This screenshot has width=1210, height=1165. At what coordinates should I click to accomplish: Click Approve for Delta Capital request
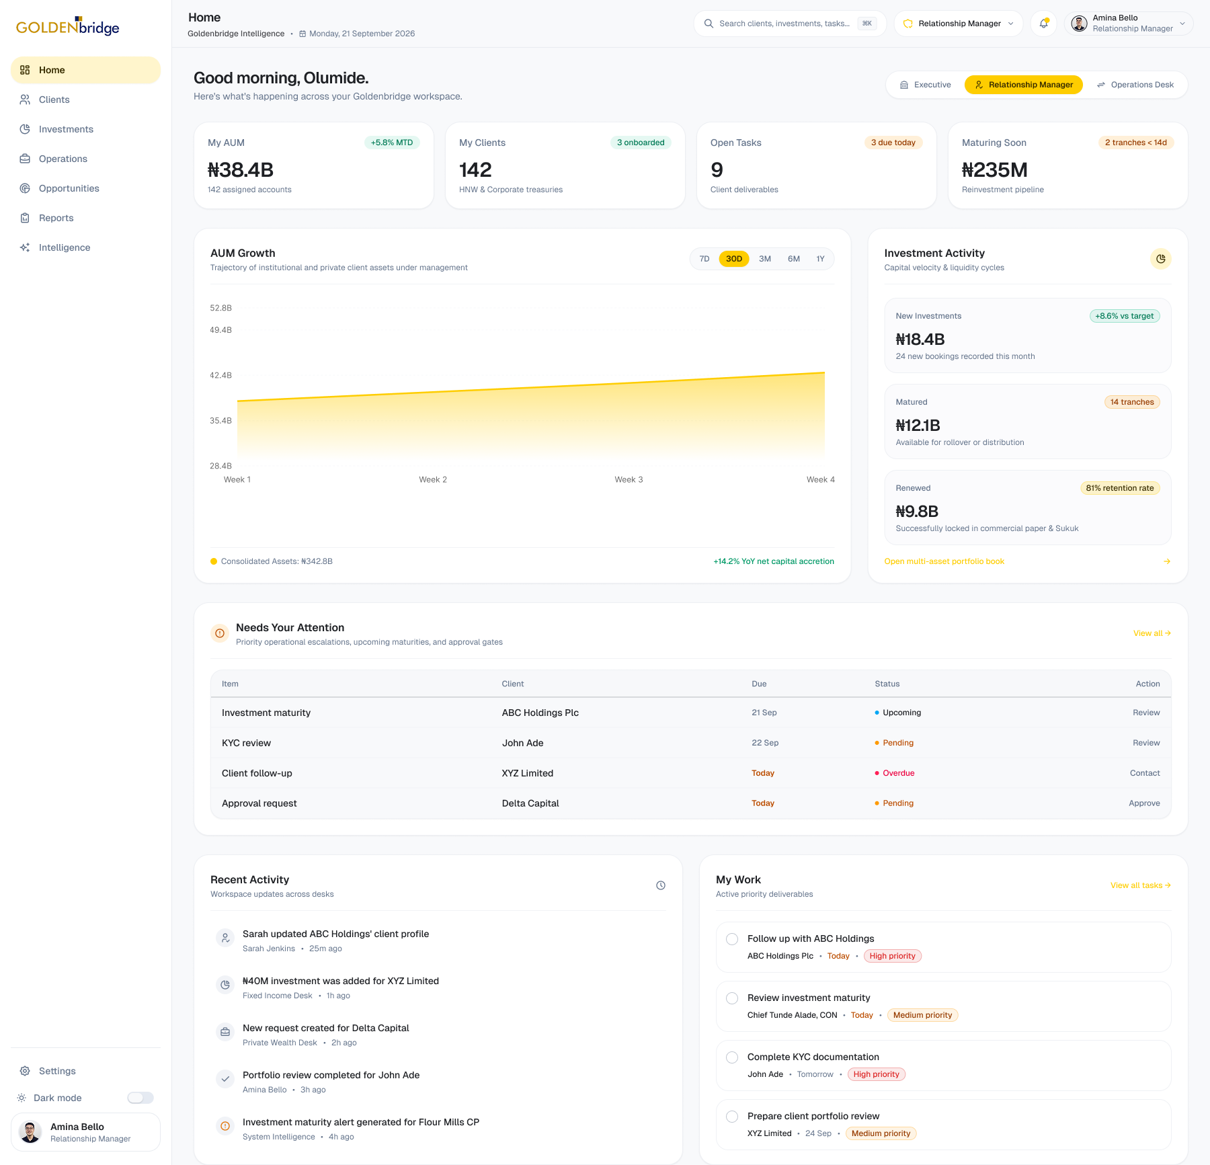[1145, 803]
